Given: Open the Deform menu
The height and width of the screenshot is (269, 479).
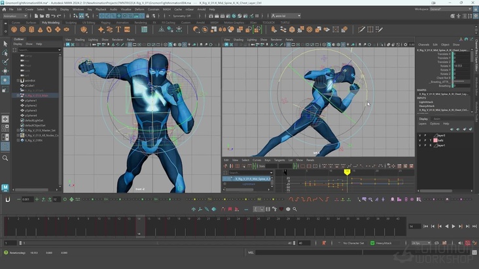Looking at the screenshot, I should [138, 10].
